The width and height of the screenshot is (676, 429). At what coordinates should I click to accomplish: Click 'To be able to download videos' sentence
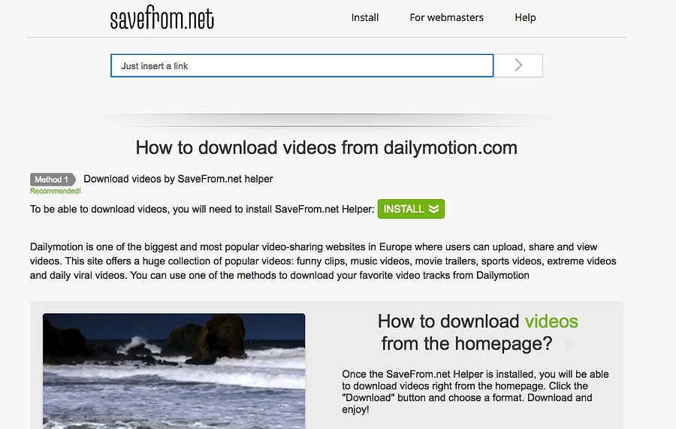point(202,209)
